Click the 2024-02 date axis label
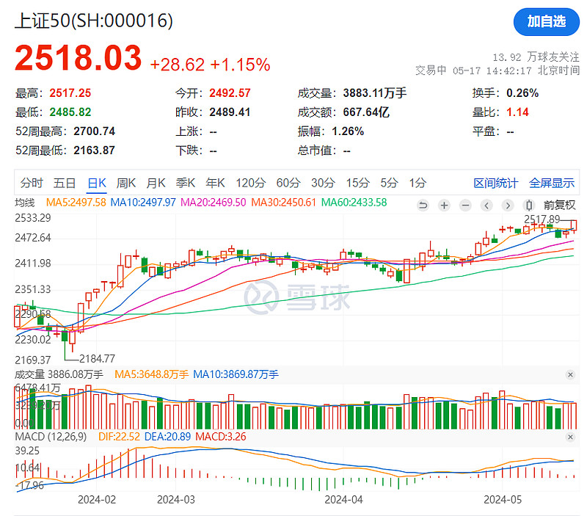The width and height of the screenshot is (587, 516). coord(97,500)
